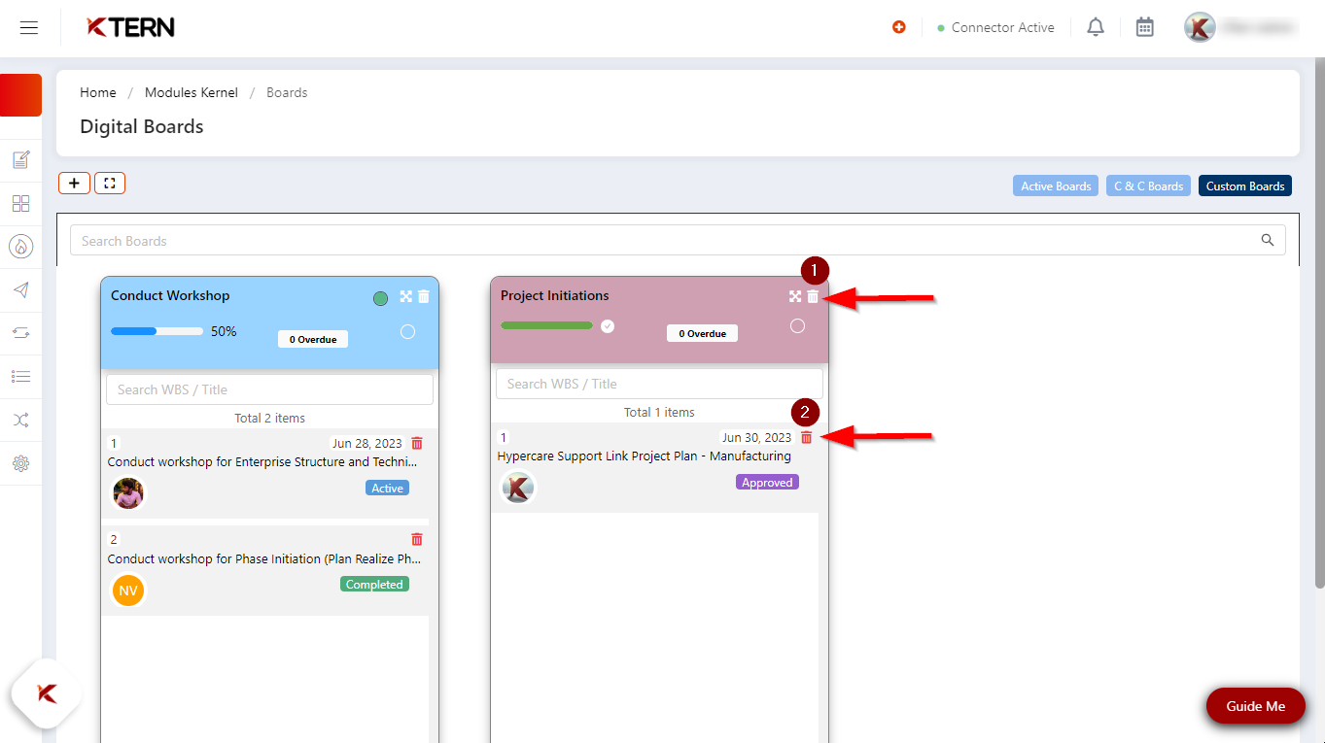Switch to C & C Boards tab
Image resolution: width=1325 pixels, height=743 pixels.
pyautogui.click(x=1148, y=186)
